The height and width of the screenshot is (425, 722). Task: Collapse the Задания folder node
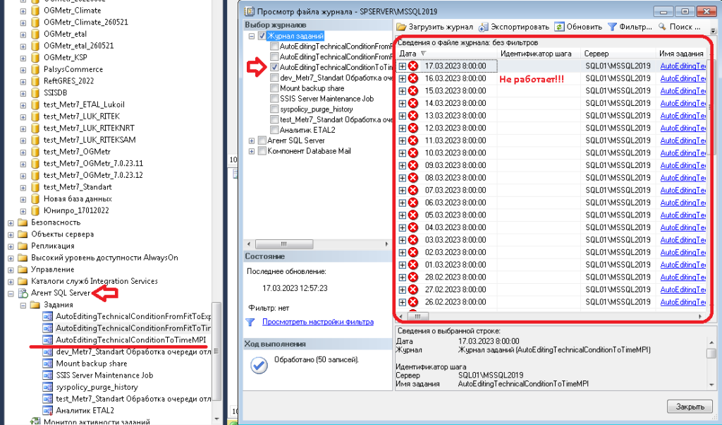[23, 305]
